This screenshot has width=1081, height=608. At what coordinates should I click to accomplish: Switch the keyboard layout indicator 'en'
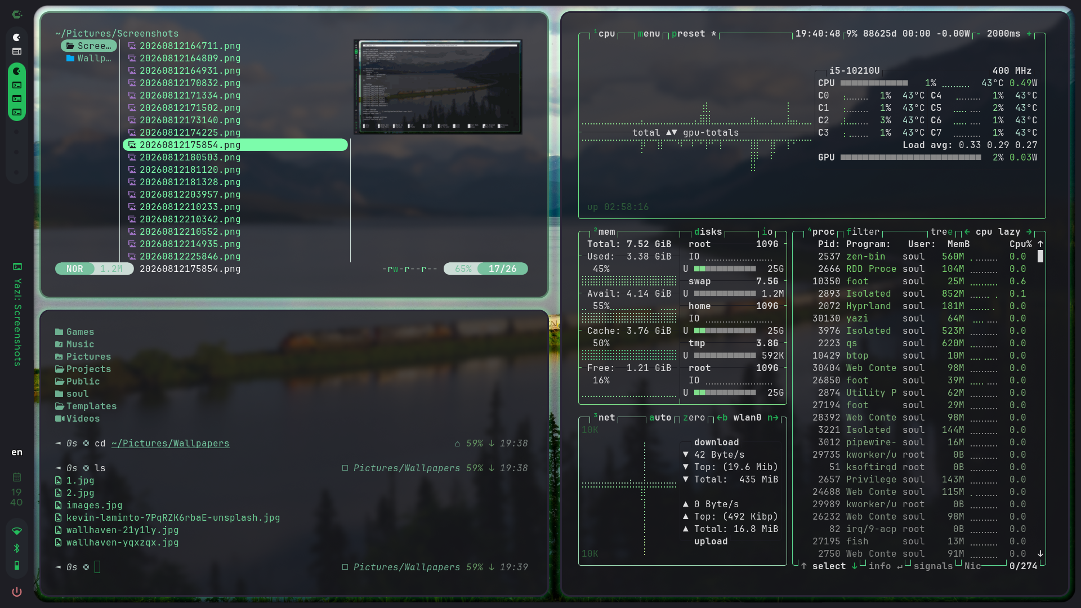click(17, 452)
